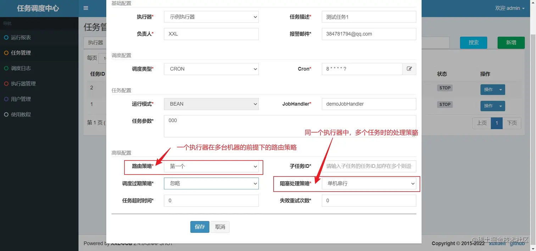The image size is (536, 251).
Task: Click the 调度日志 sidebar circle icon
Action: tap(6, 68)
